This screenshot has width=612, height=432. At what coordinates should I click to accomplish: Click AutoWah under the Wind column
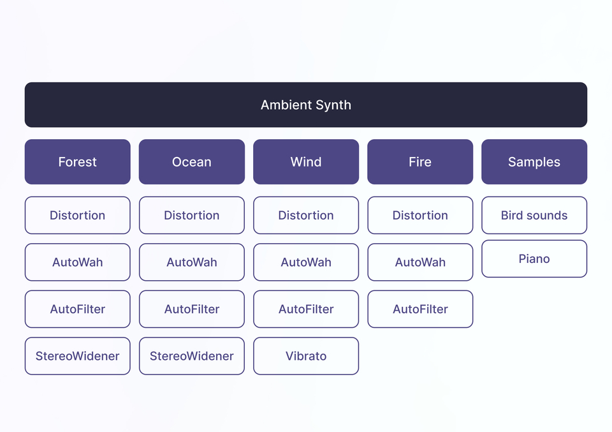click(306, 262)
